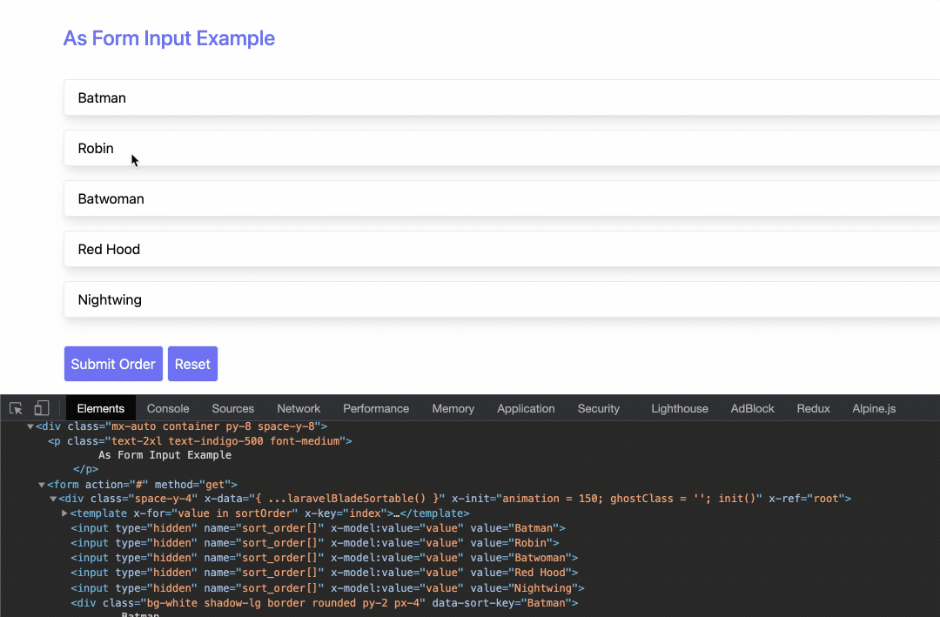Expand the template x-for node
This screenshot has height=617, width=940.
click(64, 513)
